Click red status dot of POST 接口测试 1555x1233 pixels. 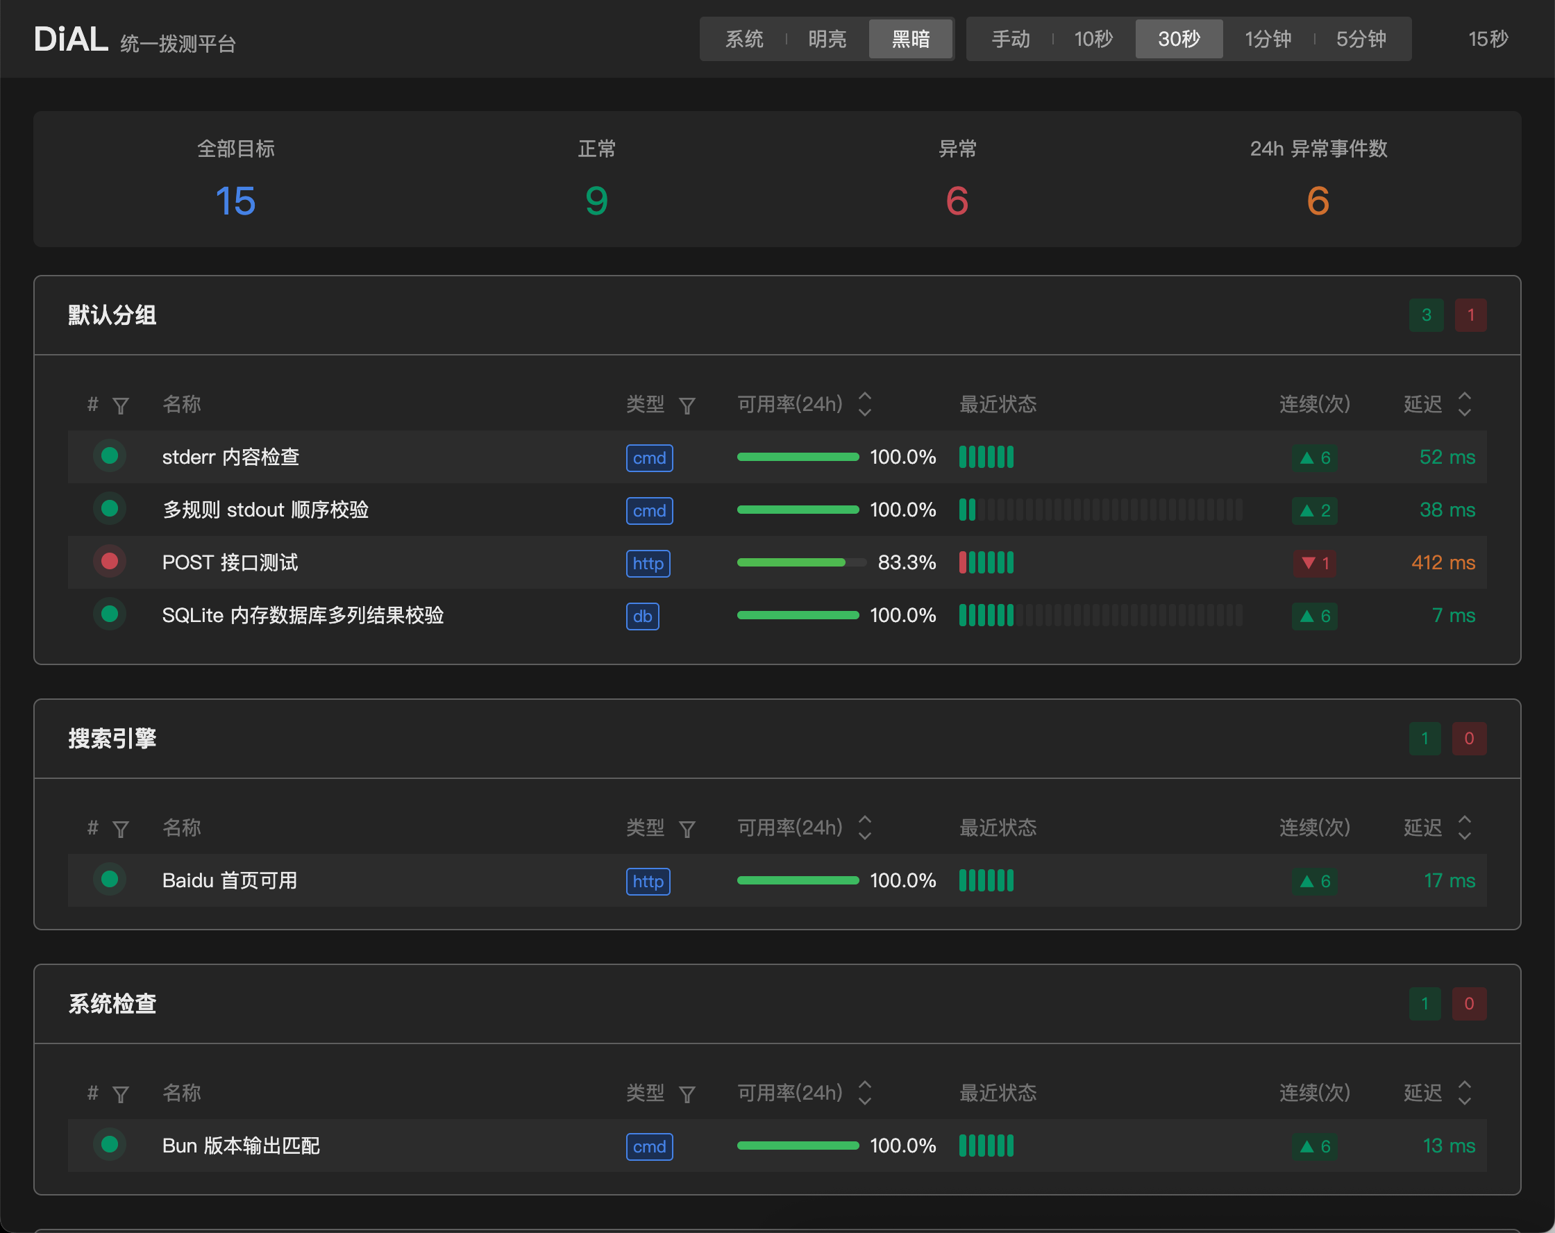click(110, 562)
